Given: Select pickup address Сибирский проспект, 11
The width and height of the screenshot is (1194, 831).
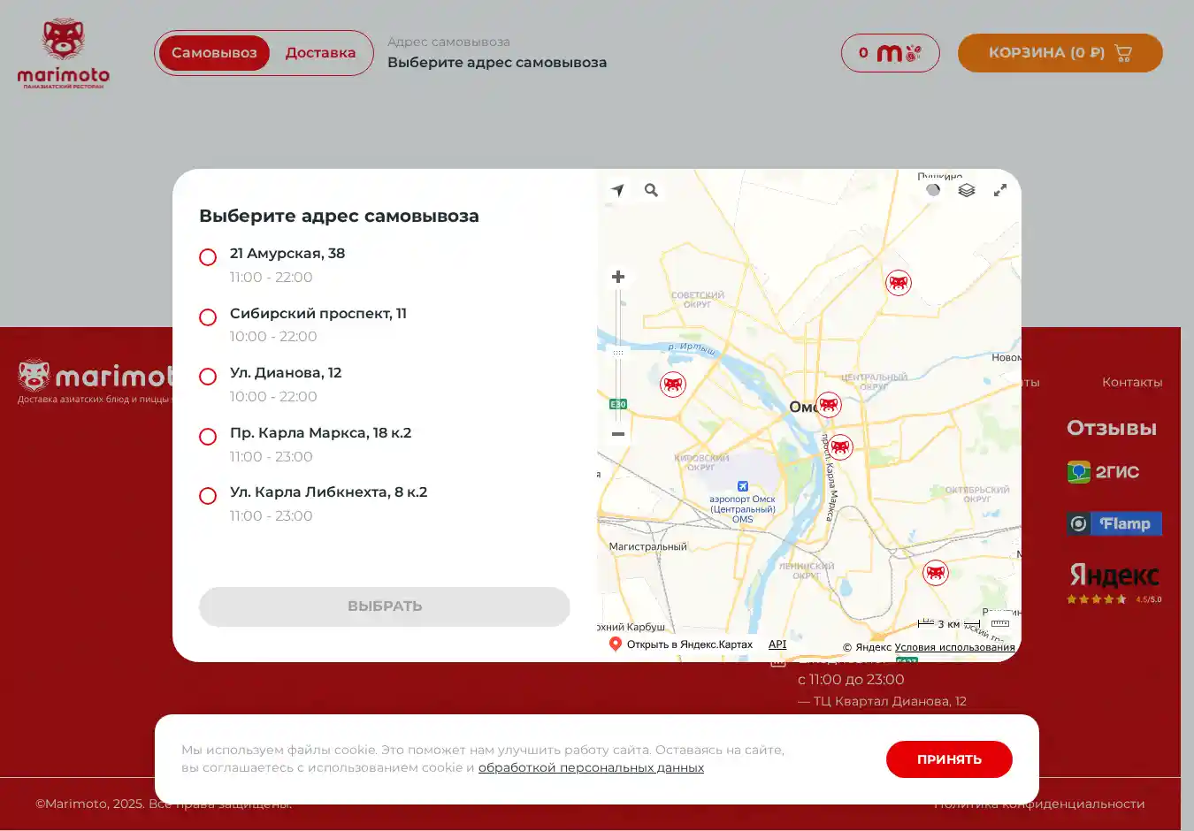Looking at the screenshot, I should 208,317.
